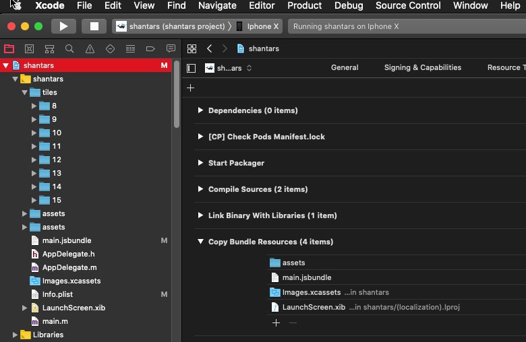Click the Running shantars activity status

click(x=346, y=26)
